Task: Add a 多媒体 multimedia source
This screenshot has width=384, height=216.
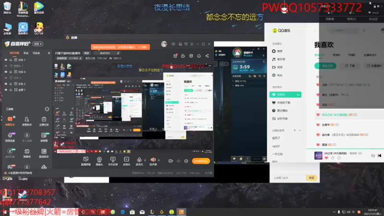Action: coord(126,161)
